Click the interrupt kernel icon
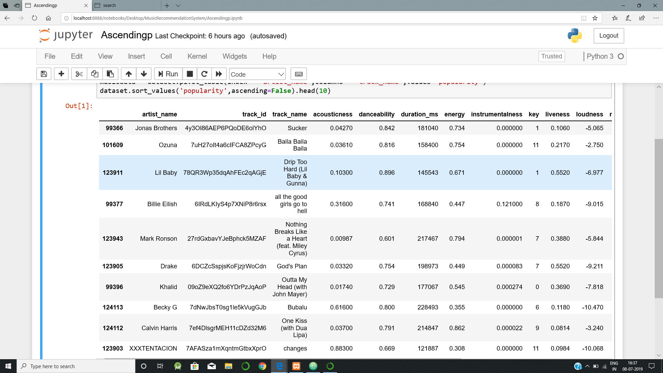 190,74
